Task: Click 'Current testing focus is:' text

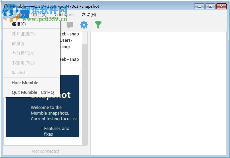Action: coord(54,119)
